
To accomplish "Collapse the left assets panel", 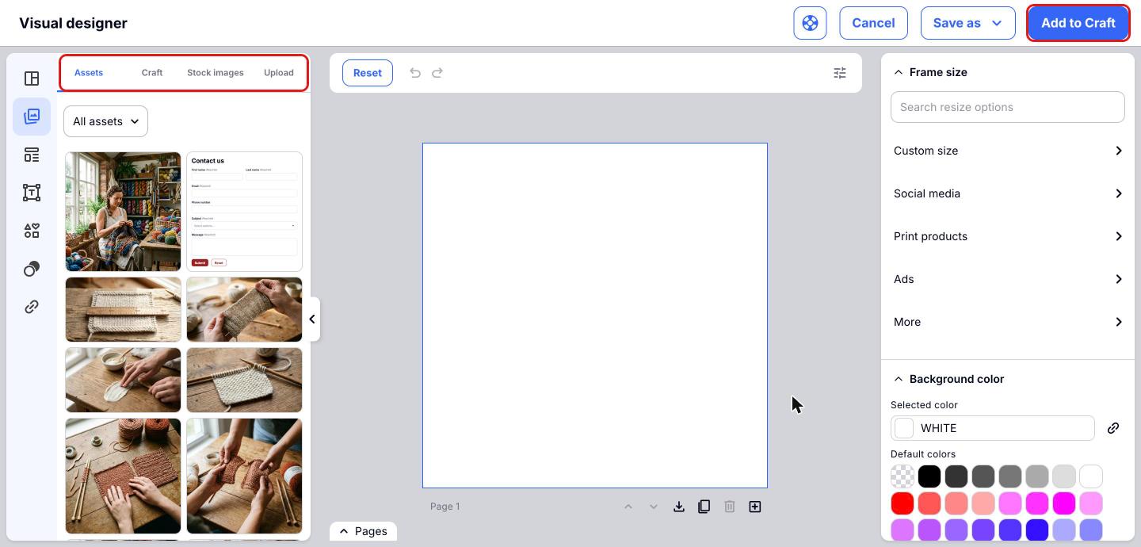I will [312, 319].
